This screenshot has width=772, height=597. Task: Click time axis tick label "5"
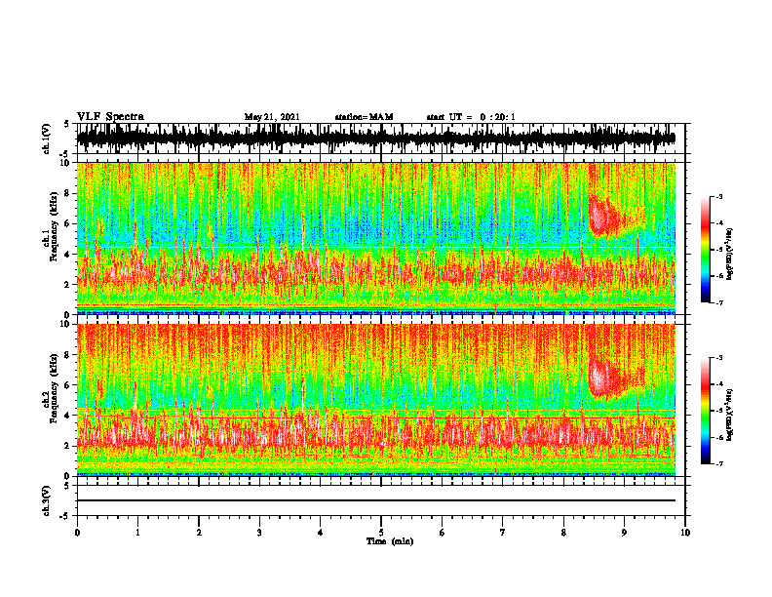click(381, 533)
